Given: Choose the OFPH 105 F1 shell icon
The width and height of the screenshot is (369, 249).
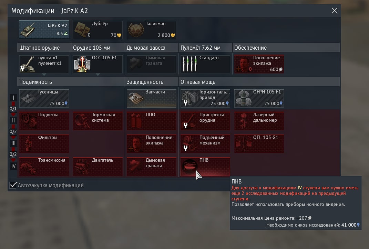Looking at the screenshot, I should 259,98.
